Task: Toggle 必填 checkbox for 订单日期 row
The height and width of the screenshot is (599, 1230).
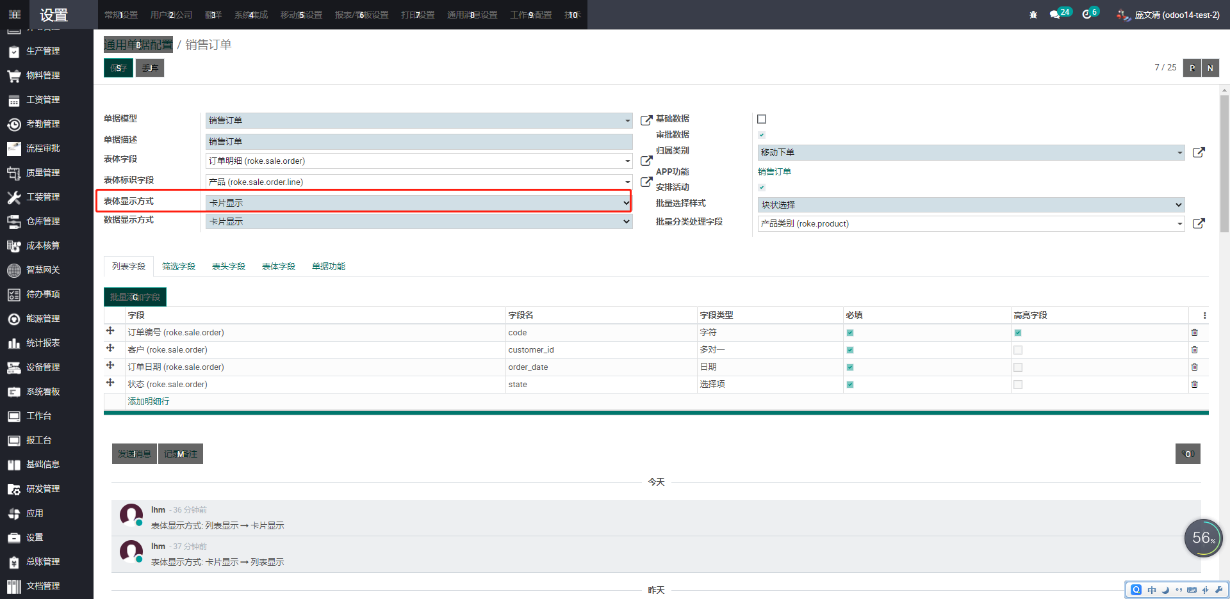Action: tap(850, 367)
